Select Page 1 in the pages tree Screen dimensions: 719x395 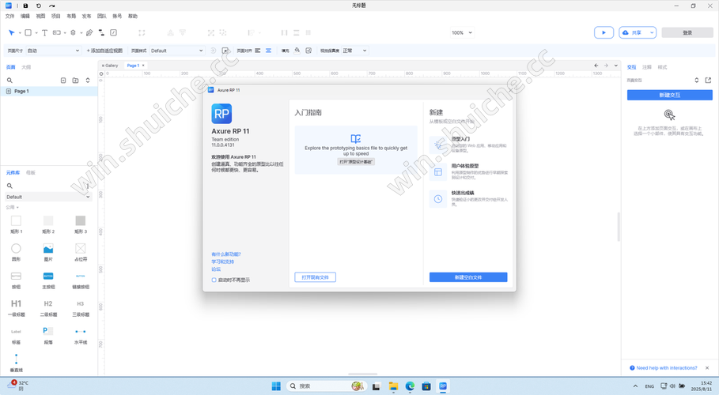pos(48,91)
